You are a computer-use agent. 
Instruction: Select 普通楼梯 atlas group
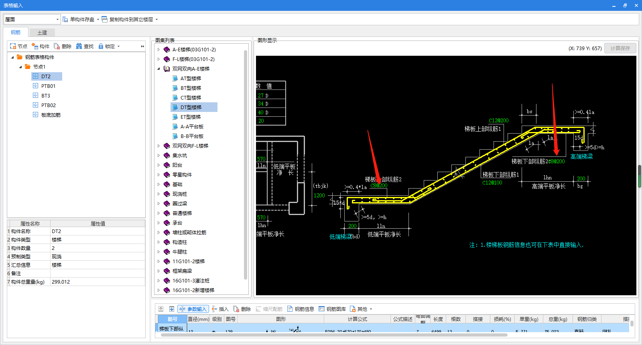coord(182,213)
